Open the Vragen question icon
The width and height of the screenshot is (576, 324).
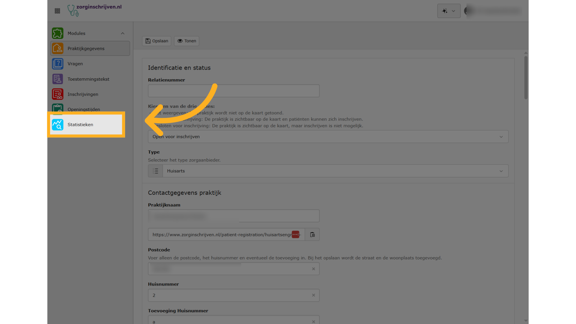coord(58,64)
